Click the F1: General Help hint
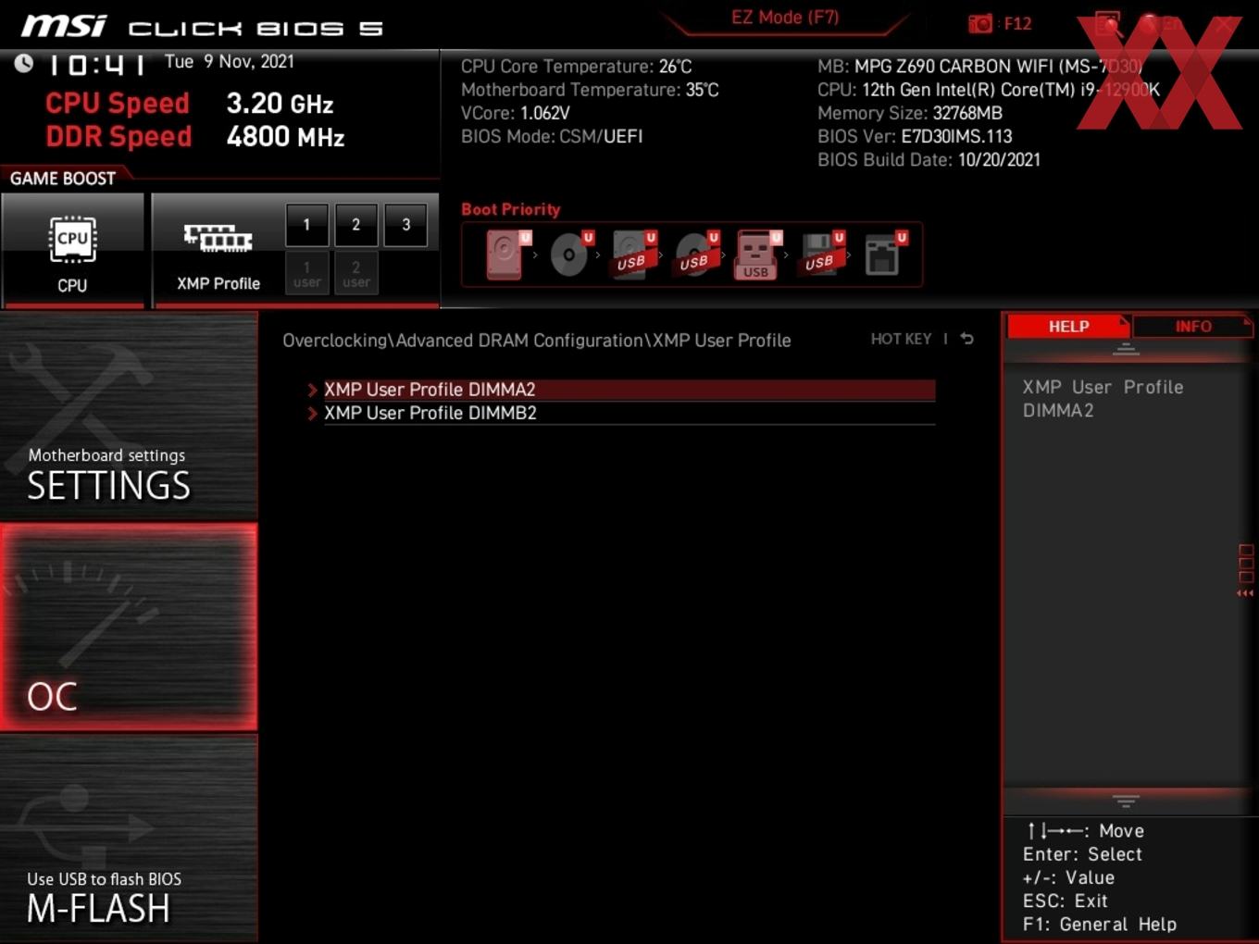Screen dimensions: 1259x944 (1100, 924)
